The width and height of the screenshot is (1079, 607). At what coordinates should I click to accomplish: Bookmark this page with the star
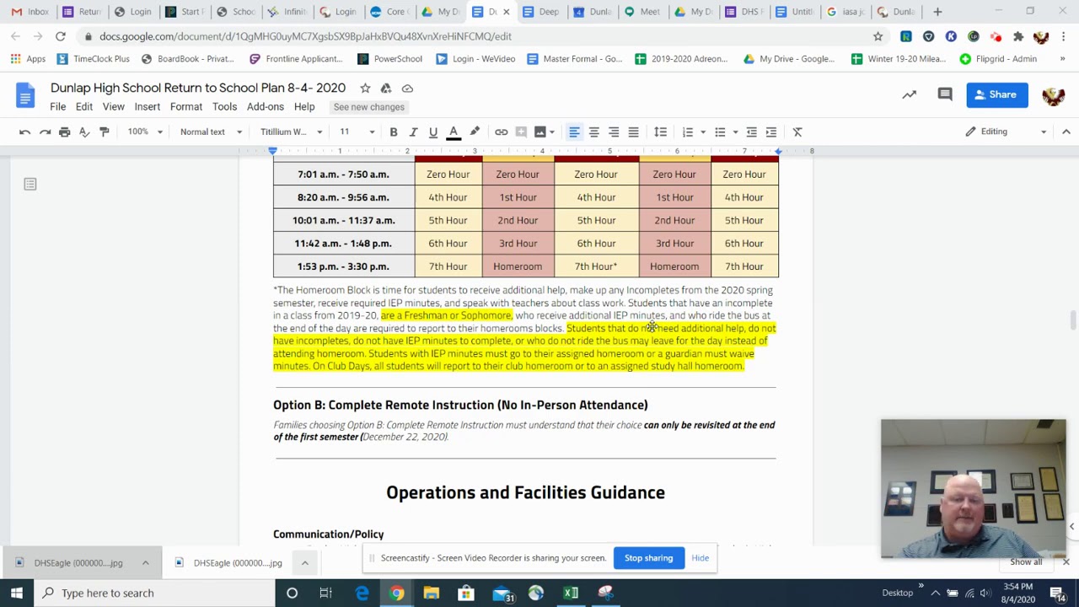(878, 36)
